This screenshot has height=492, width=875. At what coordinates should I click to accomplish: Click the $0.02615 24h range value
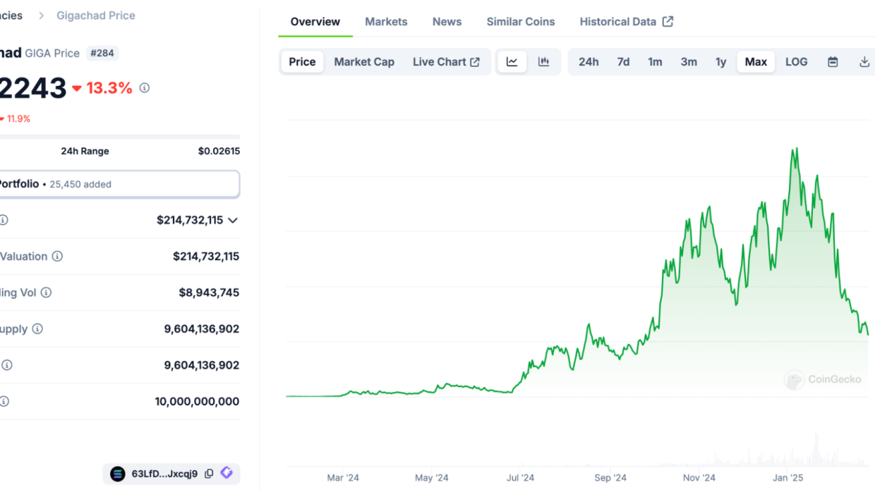(x=219, y=151)
